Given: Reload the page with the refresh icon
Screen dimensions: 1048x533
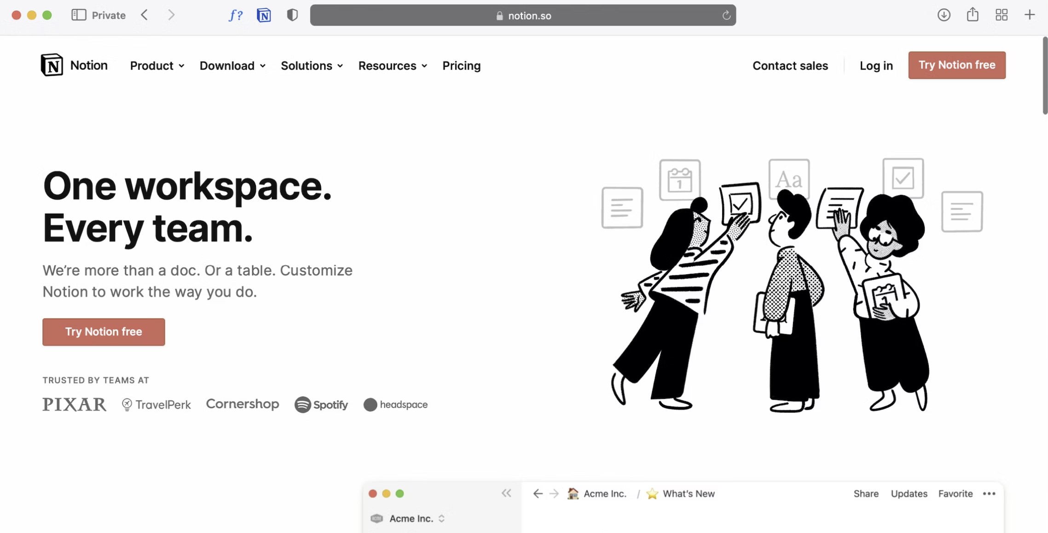Looking at the screenshot, I should point(726,15).
